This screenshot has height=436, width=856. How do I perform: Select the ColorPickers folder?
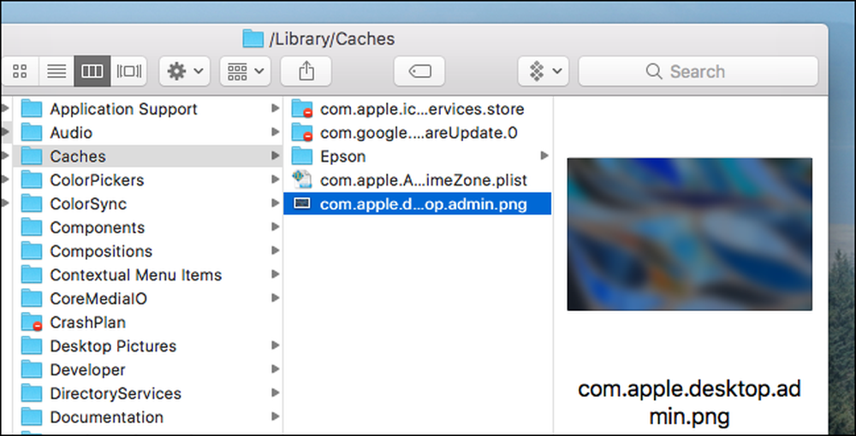[x=148, y=180]
